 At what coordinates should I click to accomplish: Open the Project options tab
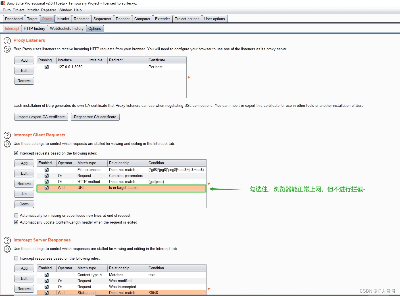coord(187,19)
